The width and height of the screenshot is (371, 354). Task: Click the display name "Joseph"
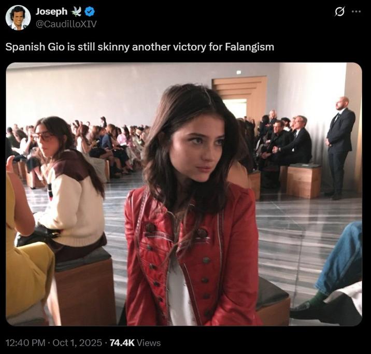coord(51,12)
